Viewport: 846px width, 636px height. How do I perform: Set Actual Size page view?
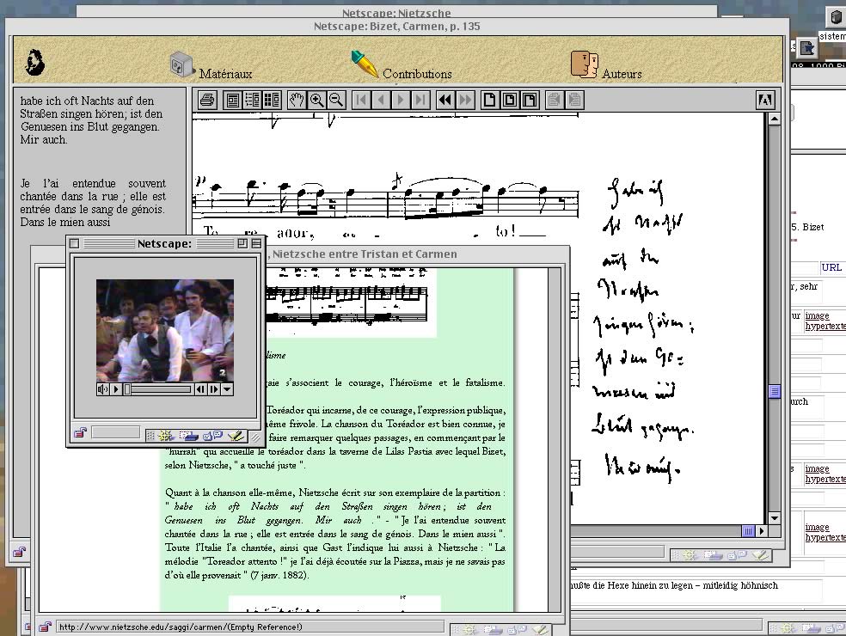pyautogui.click(x=490, y=100)
